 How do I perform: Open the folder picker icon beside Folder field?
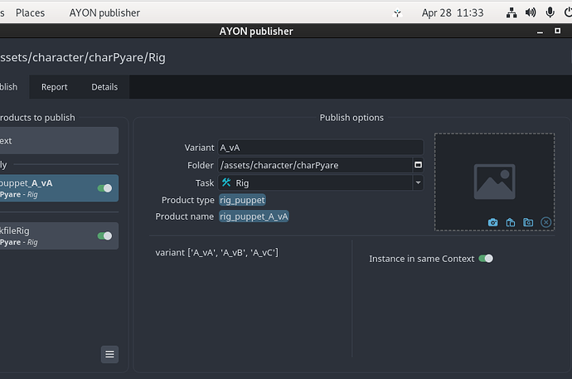(x=418, y=165)
